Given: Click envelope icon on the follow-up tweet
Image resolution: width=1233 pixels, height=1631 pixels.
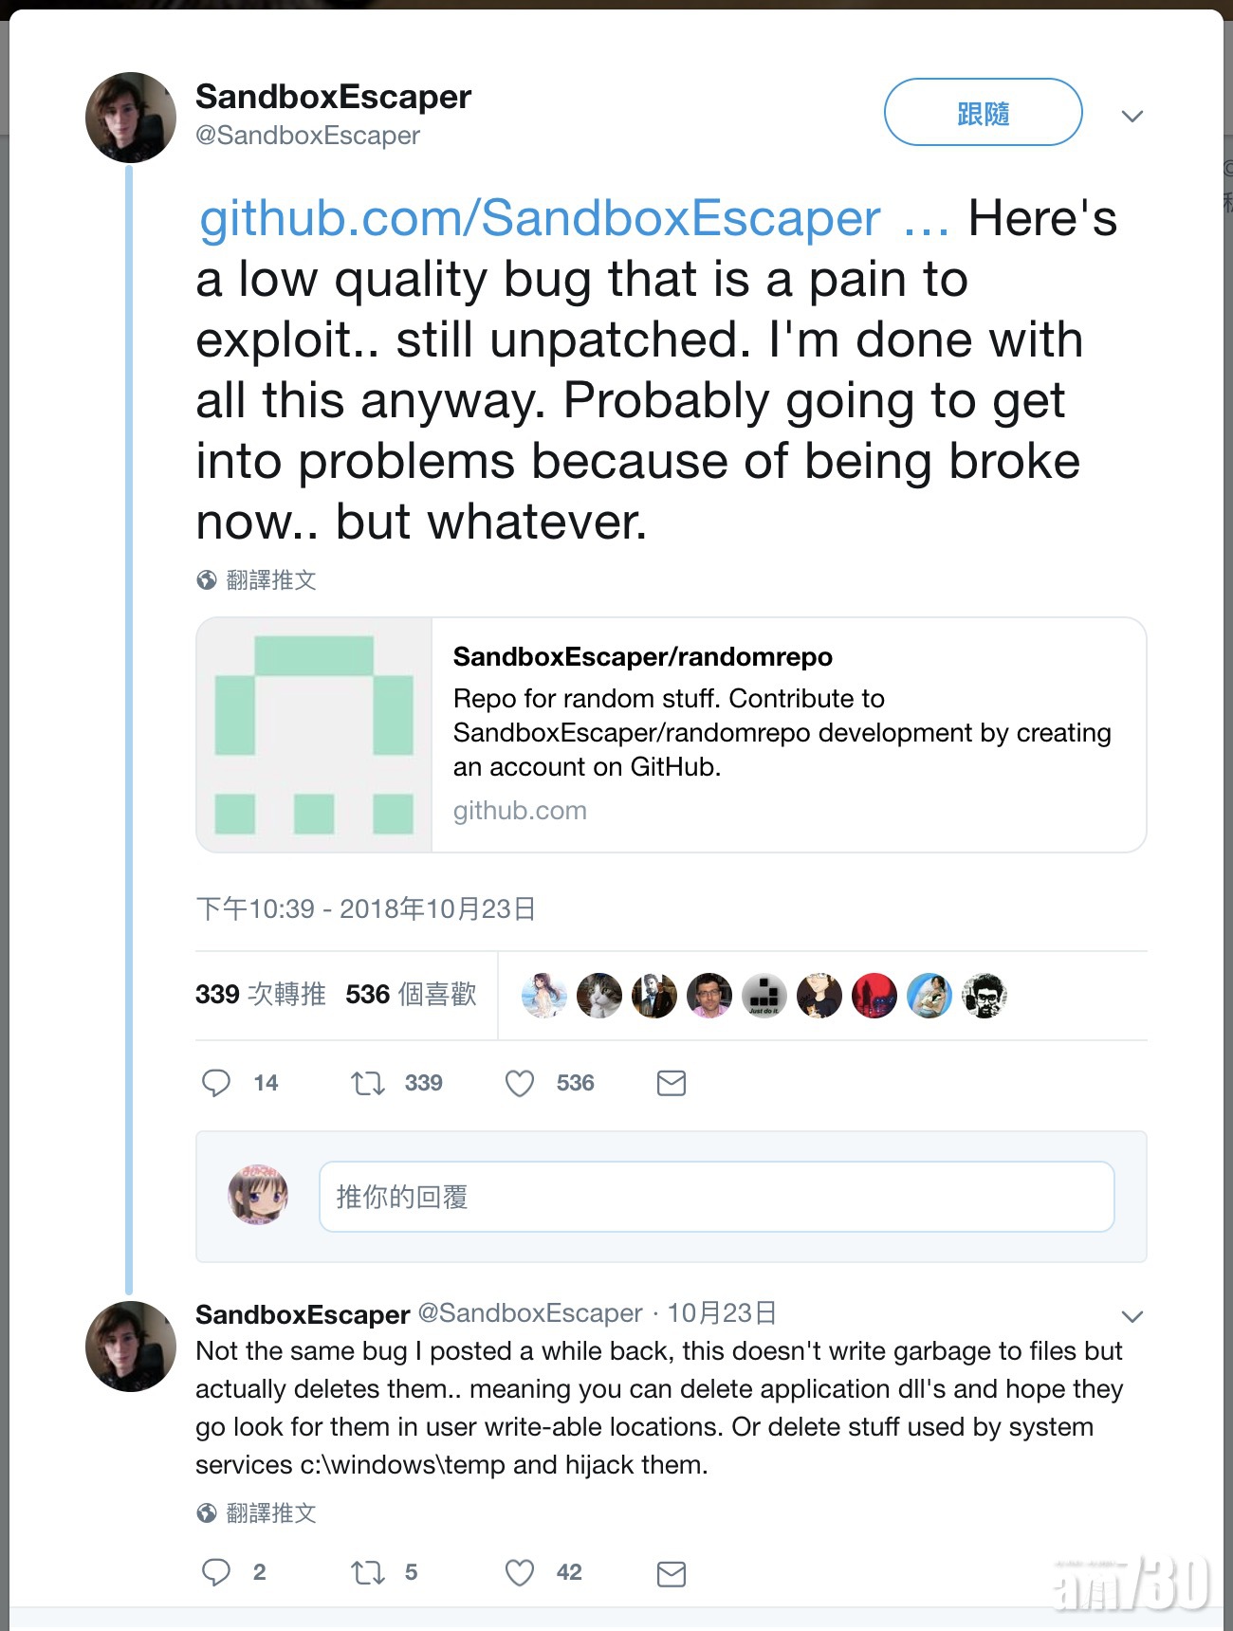Looking at the screenshot, I should point(672,1574).
